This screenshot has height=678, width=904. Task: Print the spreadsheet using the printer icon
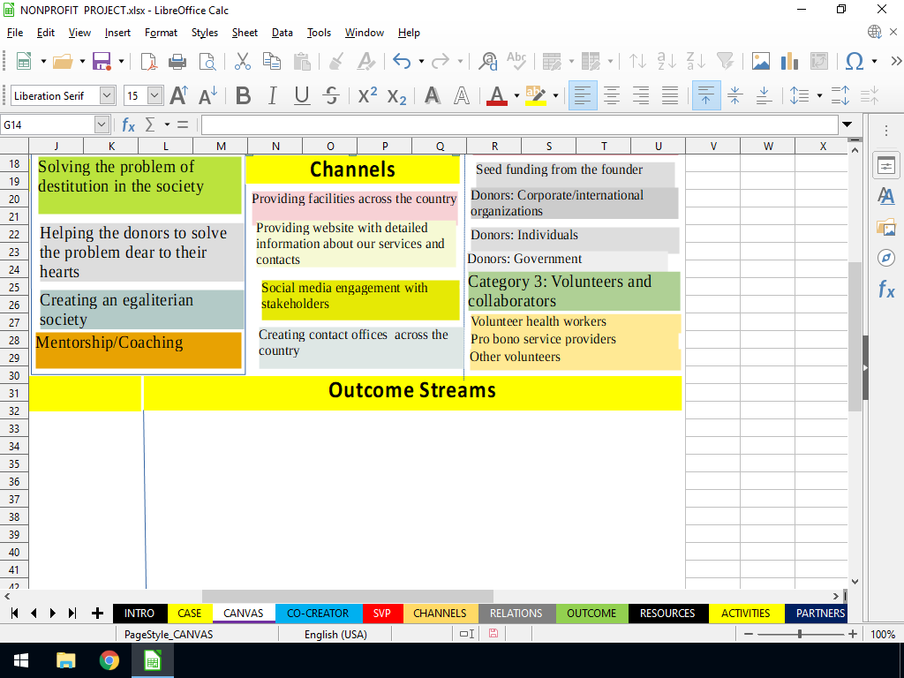(177, 61)
